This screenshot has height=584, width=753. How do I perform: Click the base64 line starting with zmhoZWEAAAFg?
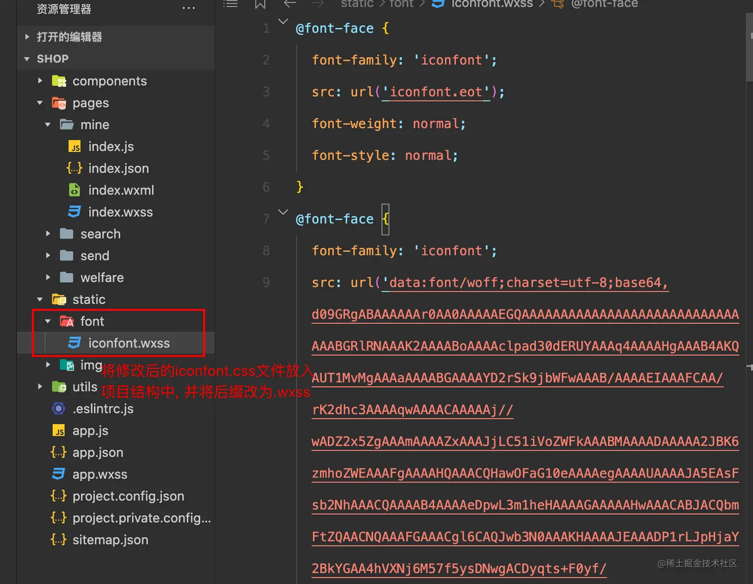(x=525, y=473)
